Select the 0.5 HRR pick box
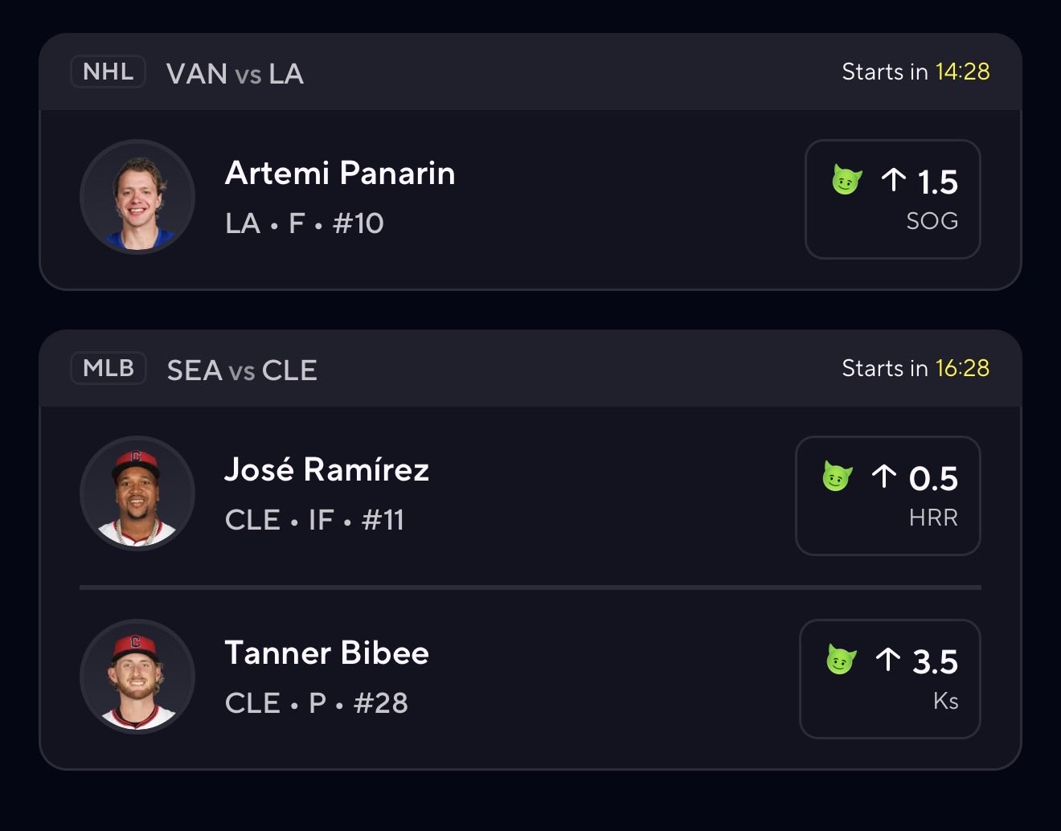1061x831 pixels. tap(887, 496)
